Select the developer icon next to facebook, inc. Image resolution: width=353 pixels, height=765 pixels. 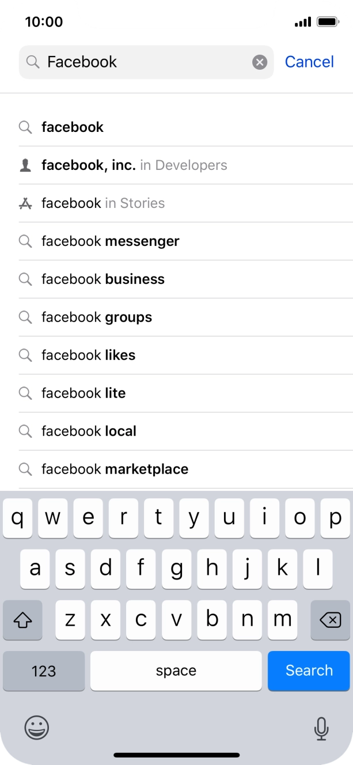(25, 165)
